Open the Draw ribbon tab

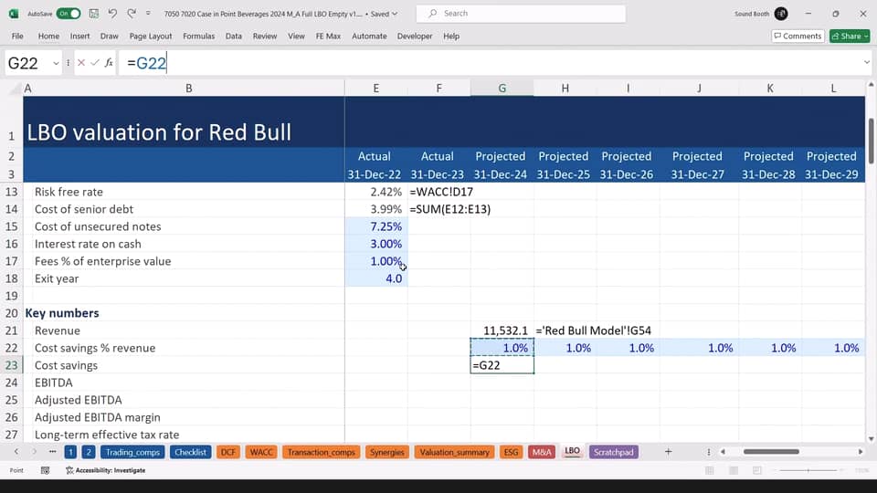(x=109, y=36)
